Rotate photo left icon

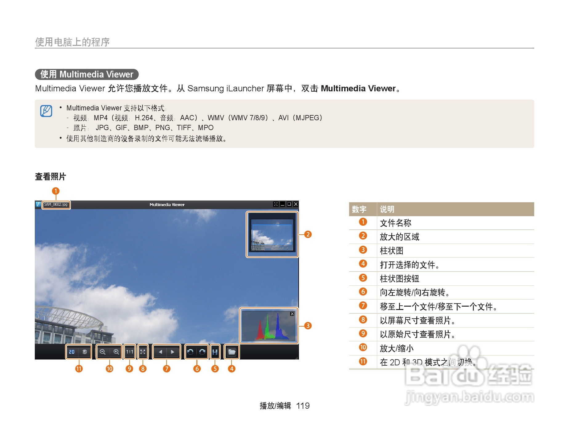point(190,352)
